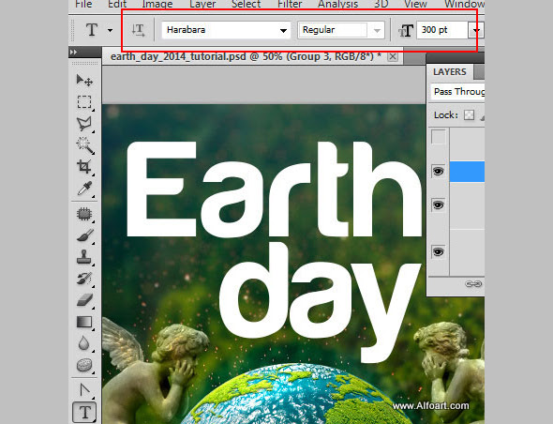Open the Analysis menu
553x424 pixels.
337,5
